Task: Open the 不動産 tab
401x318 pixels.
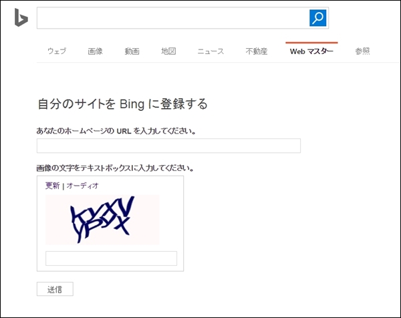Action: pyautogui.click(x=257, y=51)
